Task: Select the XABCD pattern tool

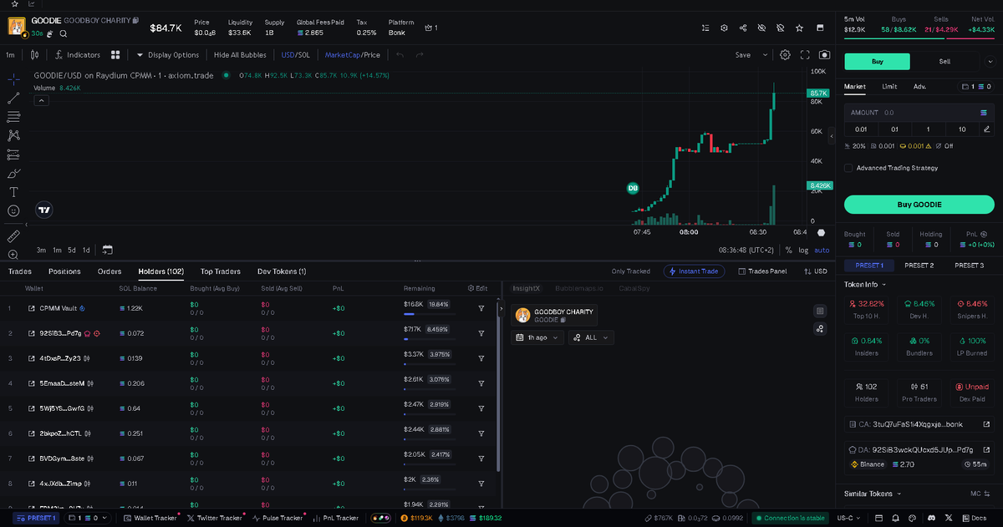Action: coord(13,135)
